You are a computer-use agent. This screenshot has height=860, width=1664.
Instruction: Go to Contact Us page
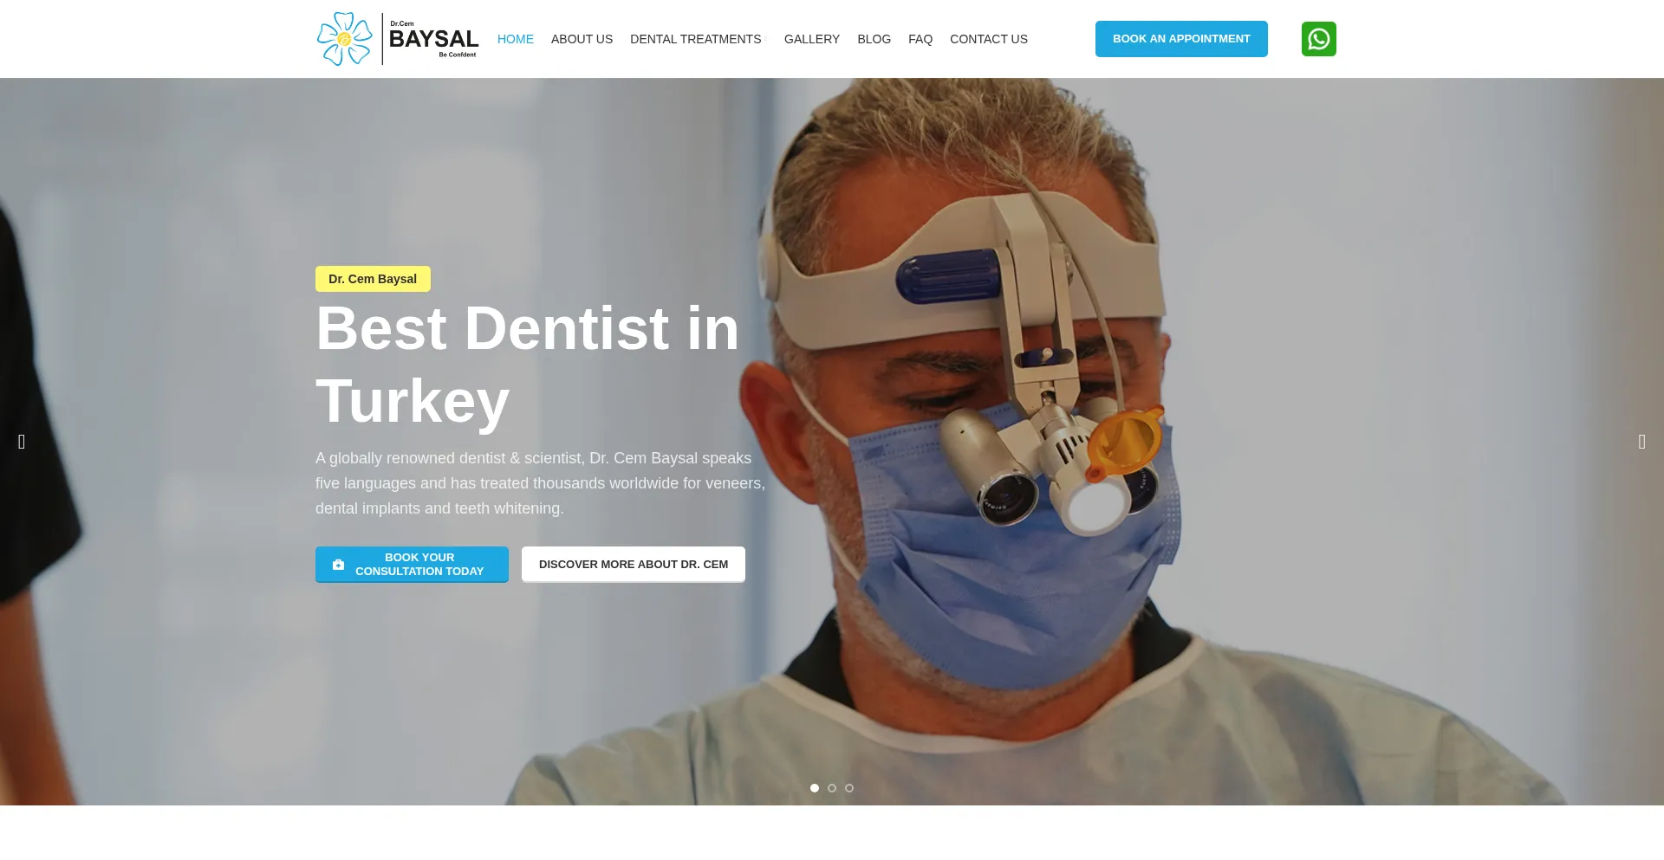click(x=989, y=39)
